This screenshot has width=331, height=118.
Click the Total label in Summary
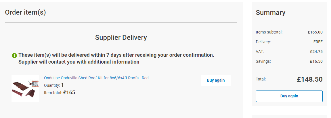(x=261, y=79)
